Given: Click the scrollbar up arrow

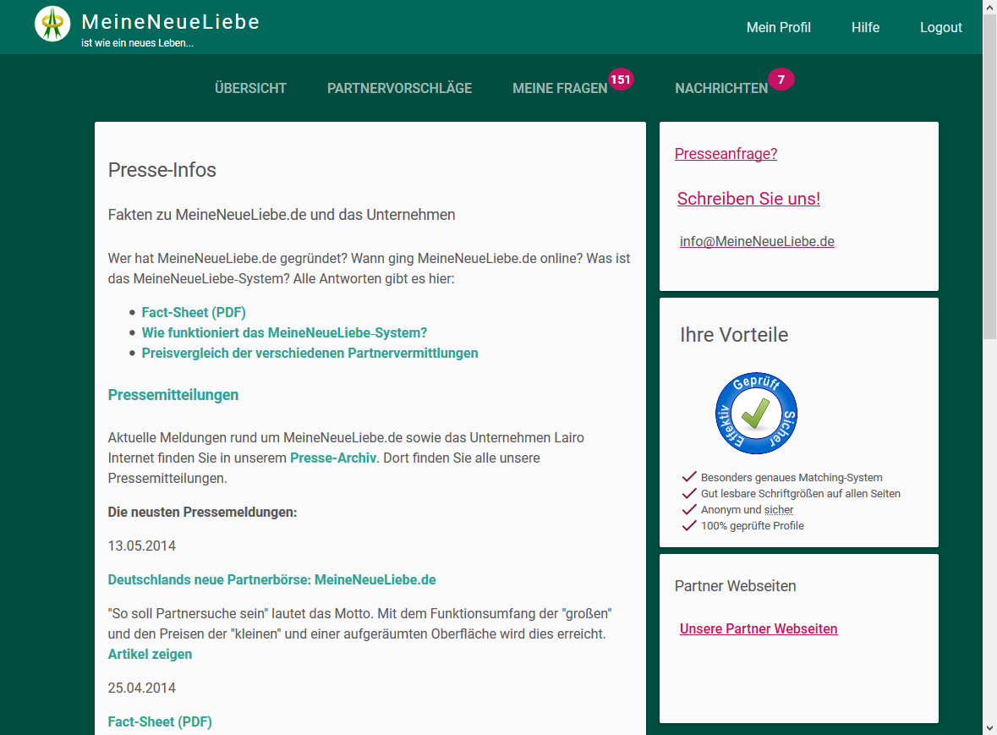Looking at the screenshot, I should coord(989,8).
